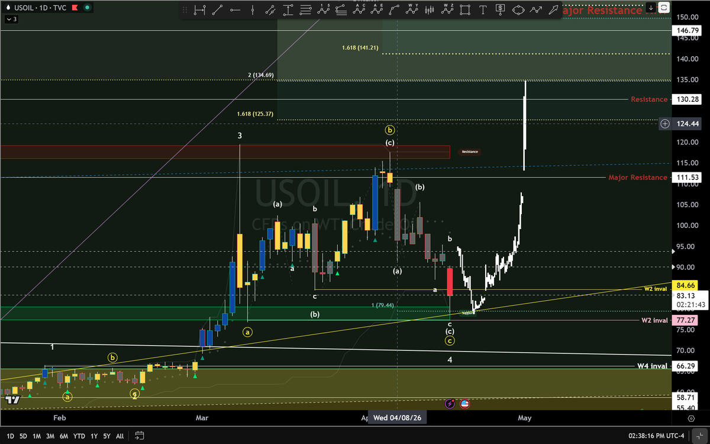The width and height of the screenshot is (710, 444).
Task: Select the Elliott Correction ABC wave tool
Action: pyautogui.click(x=359, y=10)
